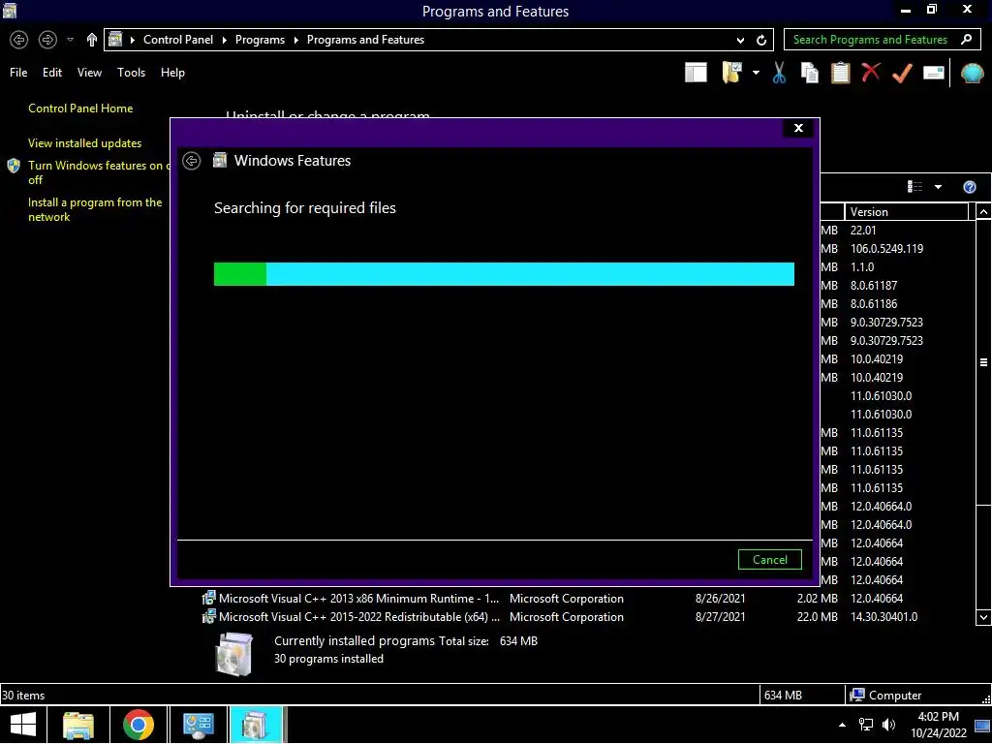The width and height of the screenshot is (992, 744).
Task: Click the Back arrow in Explorer address bar
Action: [x=19, y=40]
